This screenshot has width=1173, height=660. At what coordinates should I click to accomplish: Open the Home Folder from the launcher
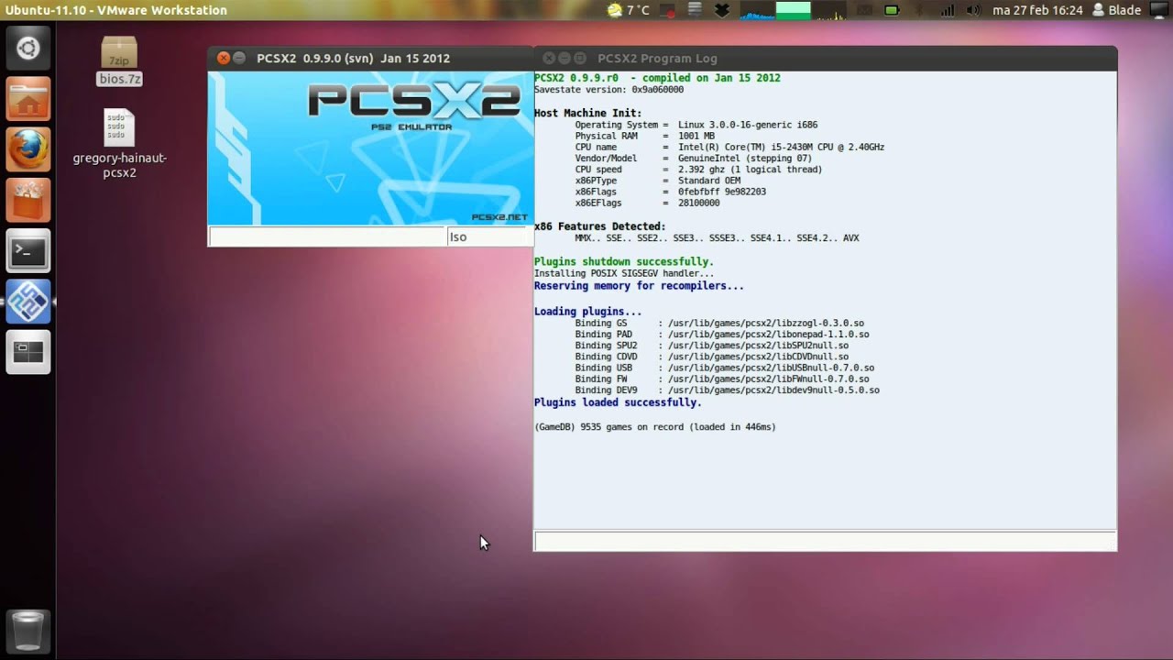point(28,99)
